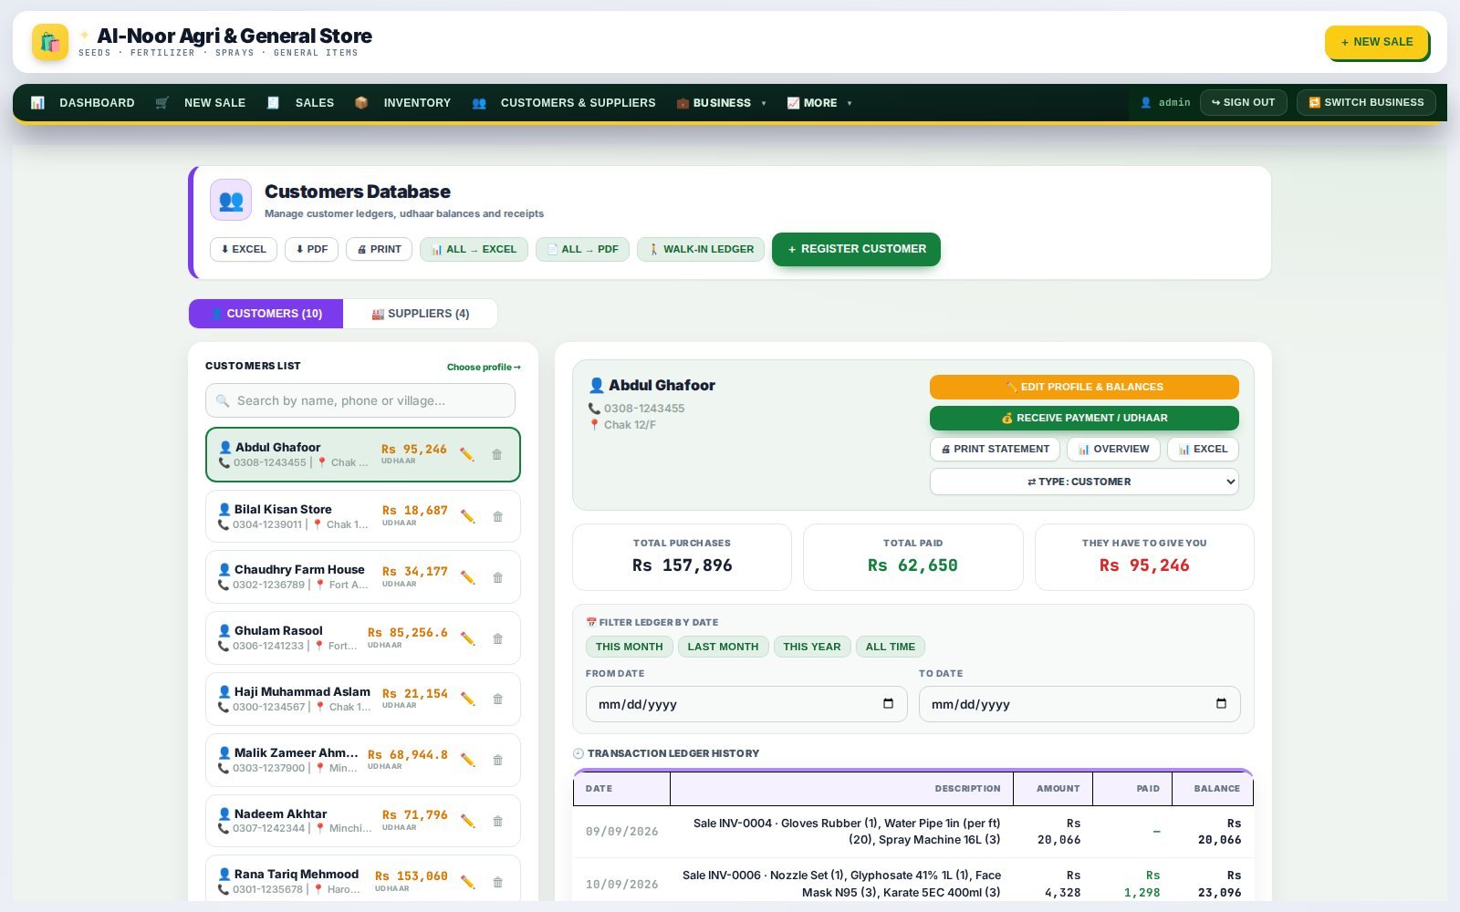Click Register Customer button
Viewport: 1460px width, 912px height.
(x=856, y=249)
